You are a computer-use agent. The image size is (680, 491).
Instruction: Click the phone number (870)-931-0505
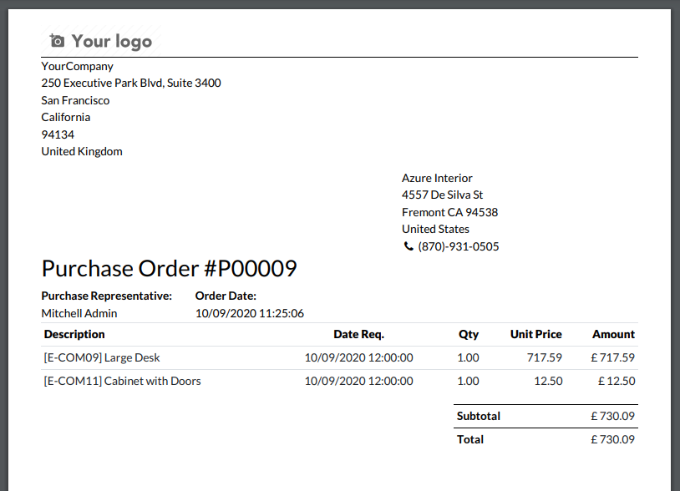coord(459,246)
